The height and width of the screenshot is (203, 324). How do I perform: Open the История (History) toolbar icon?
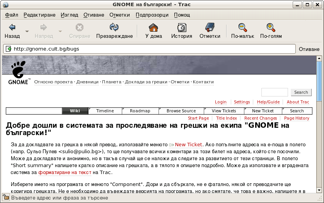[x=182, y=27]
